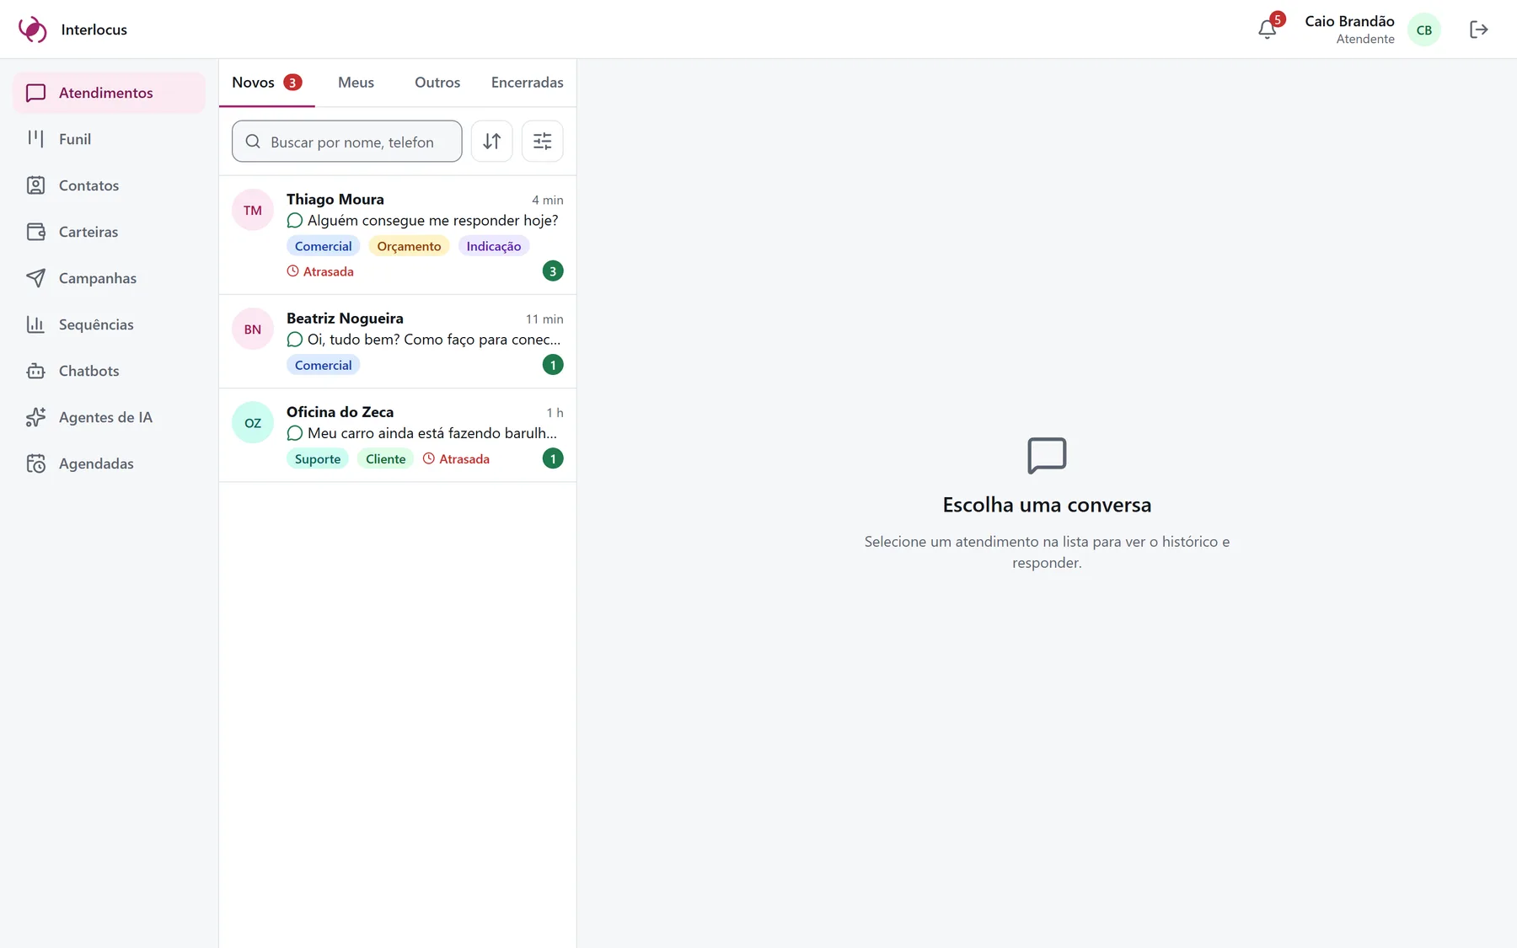Click the Funil sidebar icon

point(35,138)
